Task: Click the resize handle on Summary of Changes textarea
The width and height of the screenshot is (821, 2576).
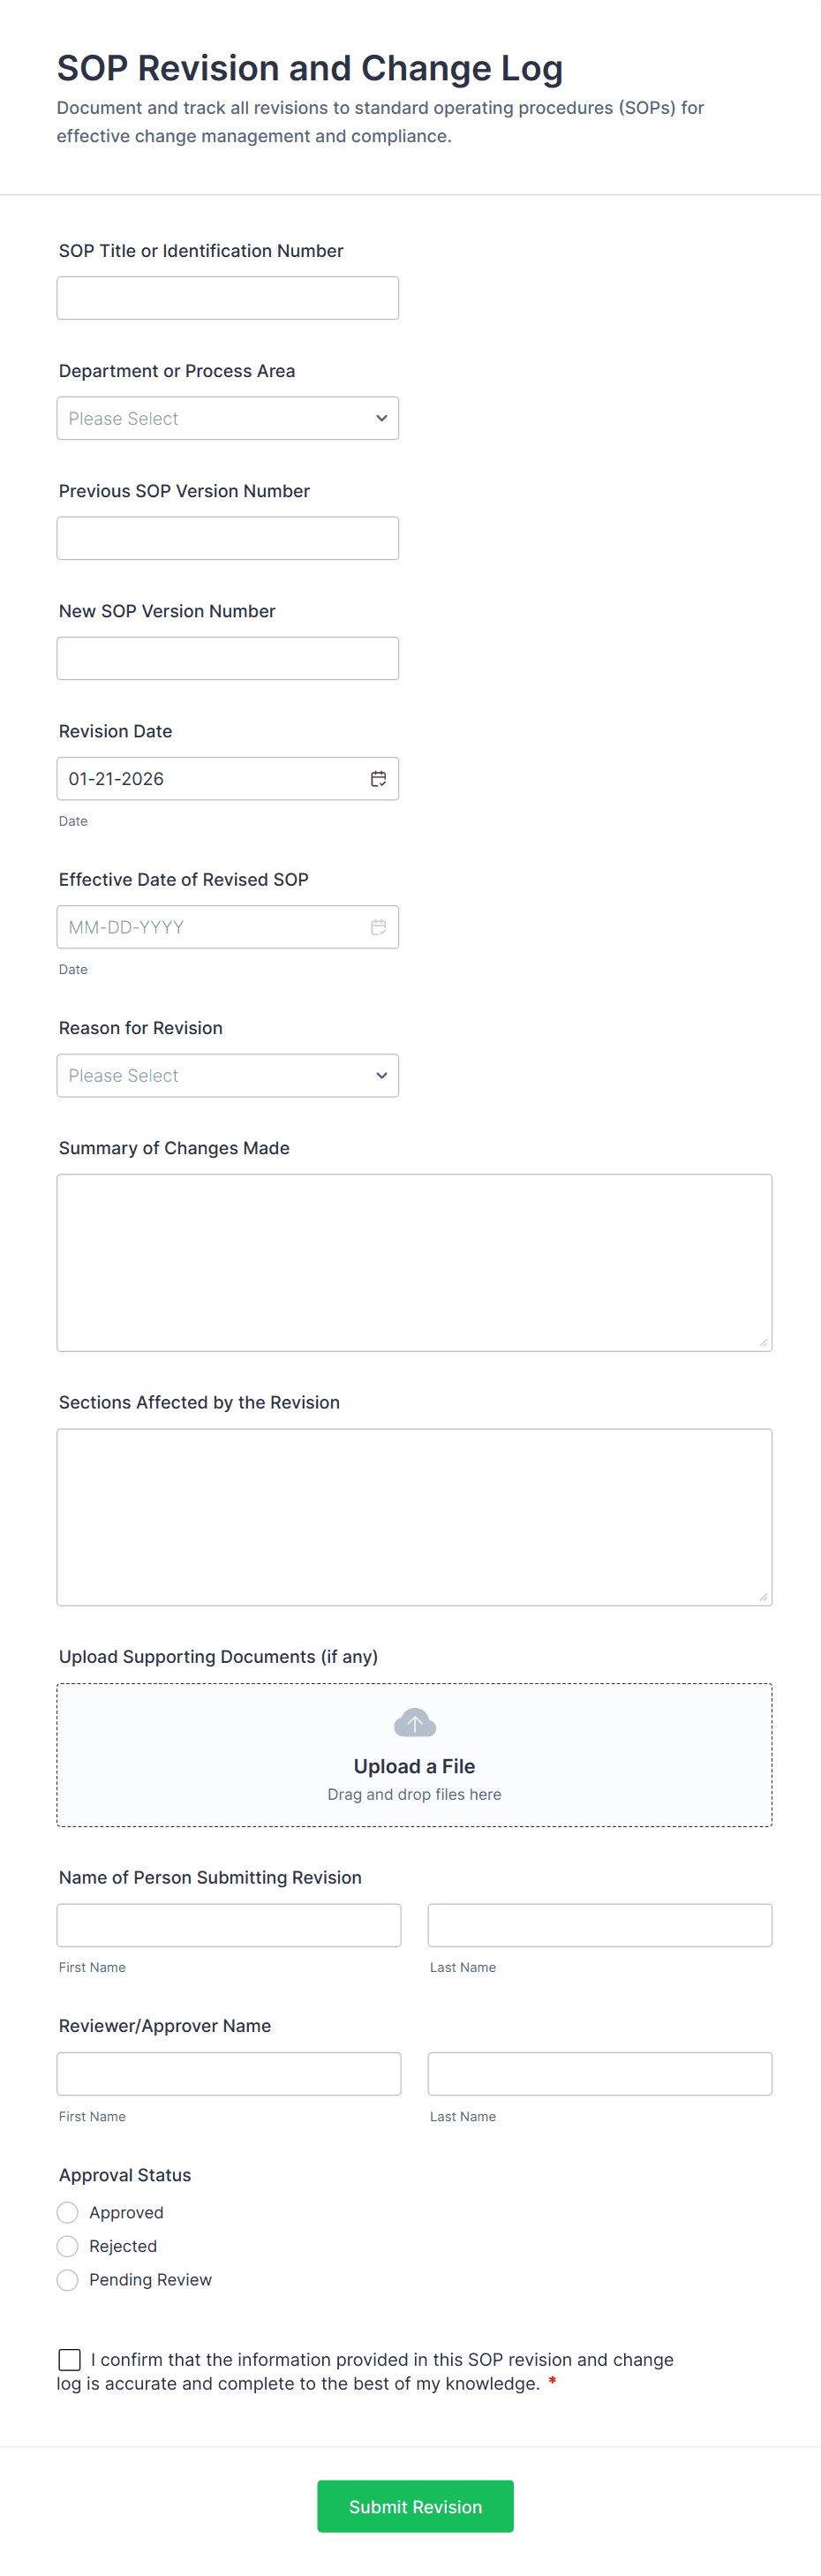Action: 765,1342
